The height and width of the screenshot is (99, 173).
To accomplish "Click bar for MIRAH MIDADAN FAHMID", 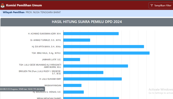I will [x=91, y=98].
